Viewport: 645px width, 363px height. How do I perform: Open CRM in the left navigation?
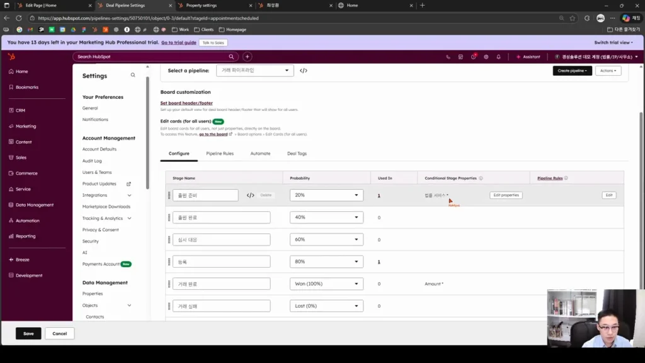tap(17, 110)
